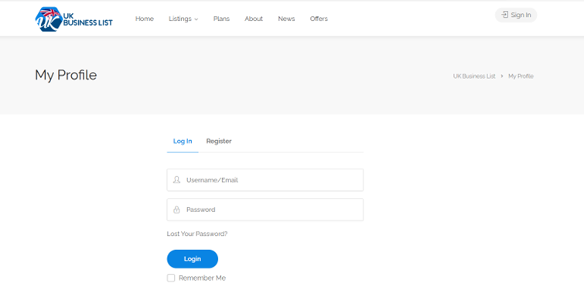This screenshot has height=297, width=584.
Task: Switch to the Register tab
Action: (219, 142)
